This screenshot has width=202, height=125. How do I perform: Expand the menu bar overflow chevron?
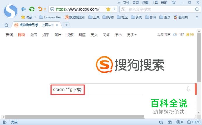[119, 3]
